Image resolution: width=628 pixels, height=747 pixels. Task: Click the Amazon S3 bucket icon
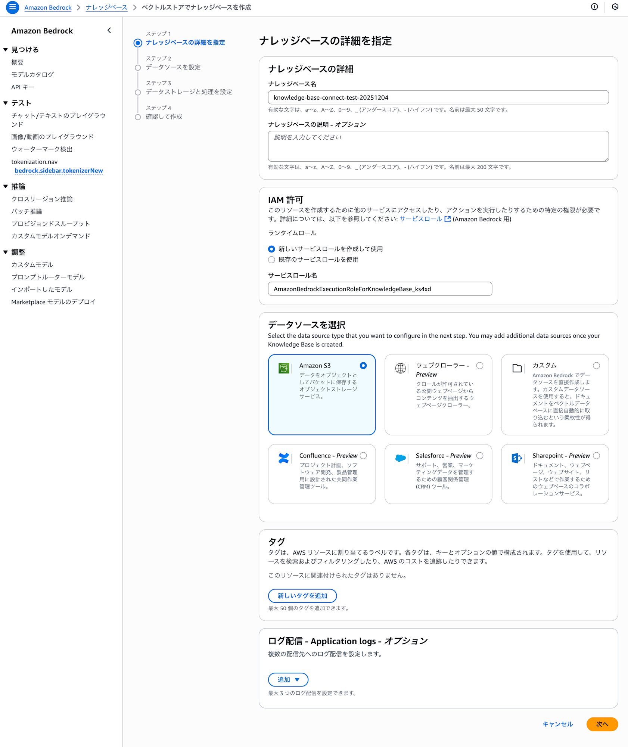(x=285, y=368)
